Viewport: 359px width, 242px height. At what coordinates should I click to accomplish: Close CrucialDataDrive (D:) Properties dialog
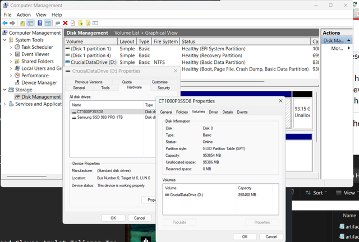point(176,71)
